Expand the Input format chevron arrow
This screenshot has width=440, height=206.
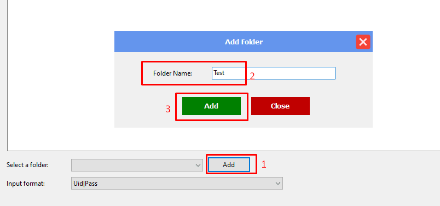278,184
